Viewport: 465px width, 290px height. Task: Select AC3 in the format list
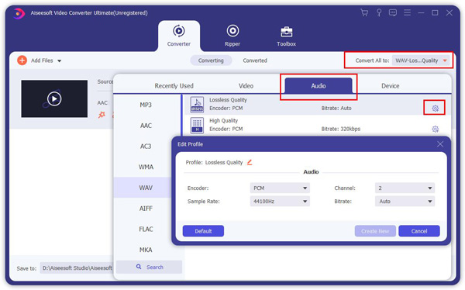146,147
